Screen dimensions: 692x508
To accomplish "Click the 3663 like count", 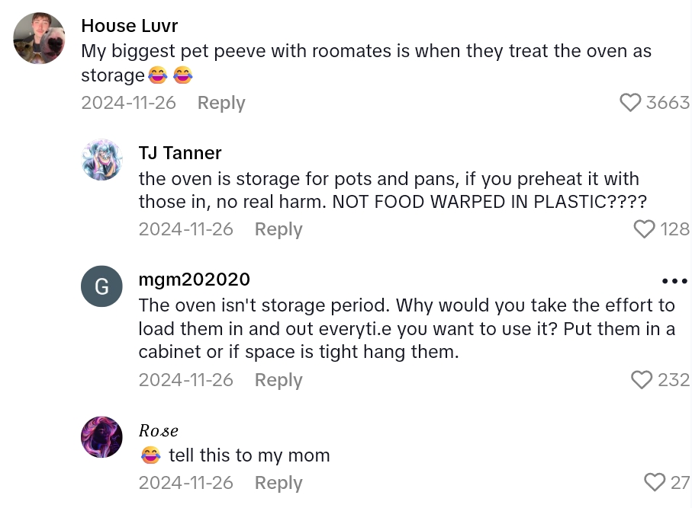I will 668,102.
